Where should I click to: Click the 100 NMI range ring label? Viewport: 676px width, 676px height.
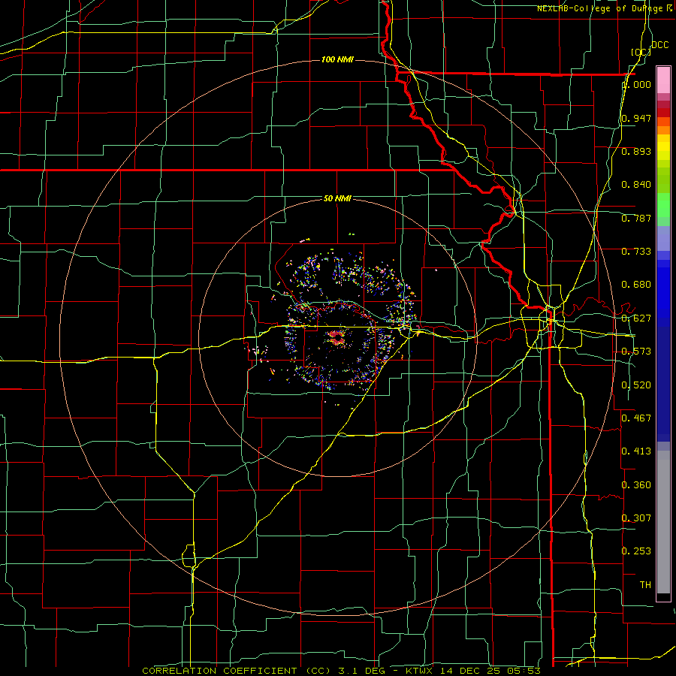[x=337, y=59]
